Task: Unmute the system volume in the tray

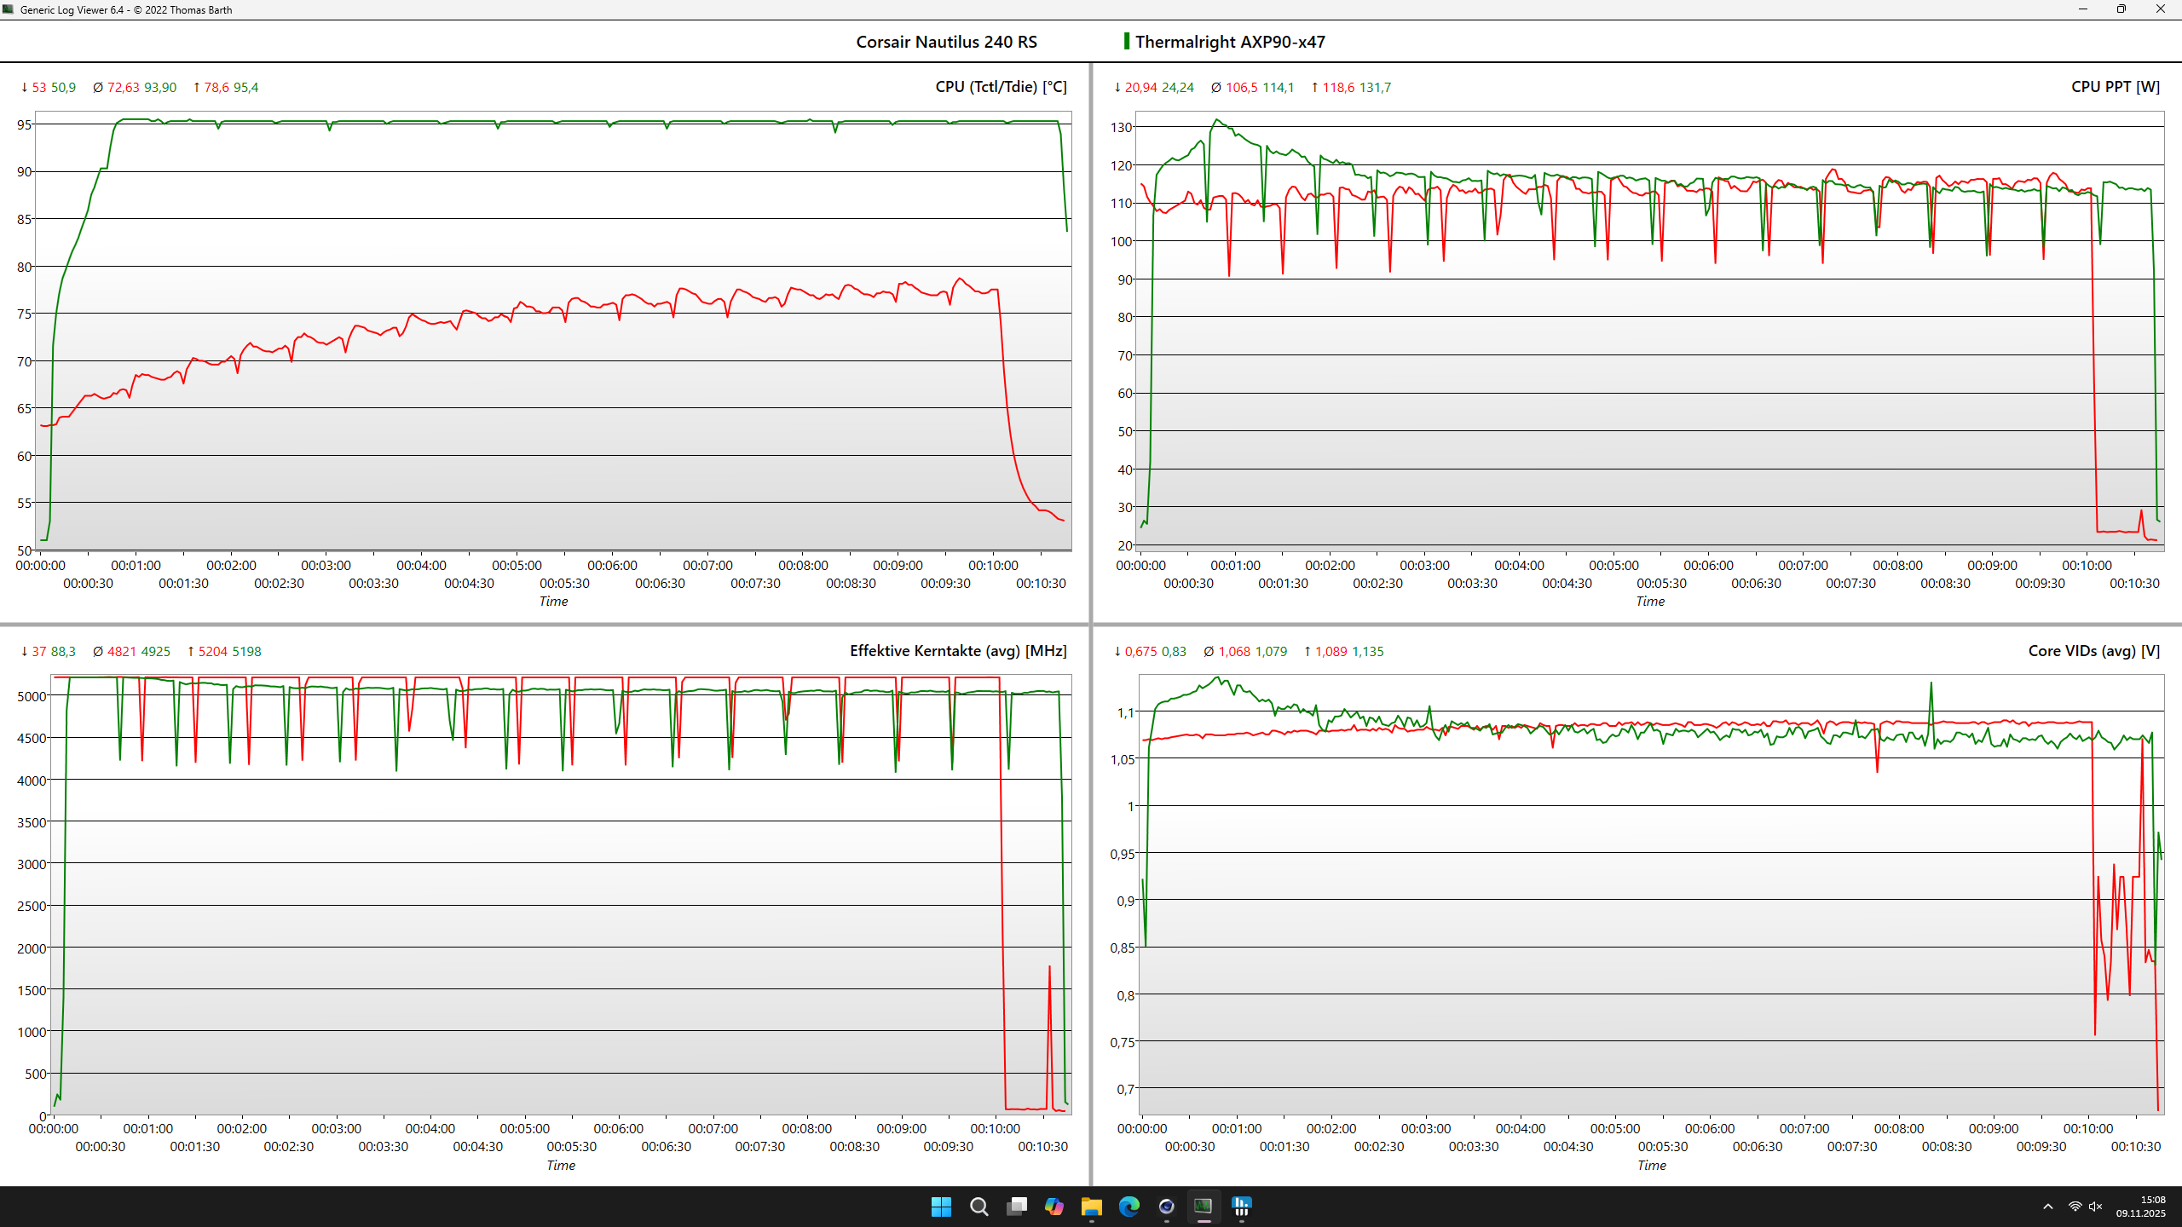Action: tap(2094, 1207)
